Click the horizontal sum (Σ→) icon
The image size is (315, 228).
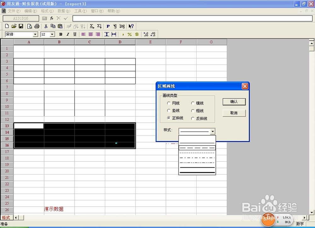(x=92, y=26)
